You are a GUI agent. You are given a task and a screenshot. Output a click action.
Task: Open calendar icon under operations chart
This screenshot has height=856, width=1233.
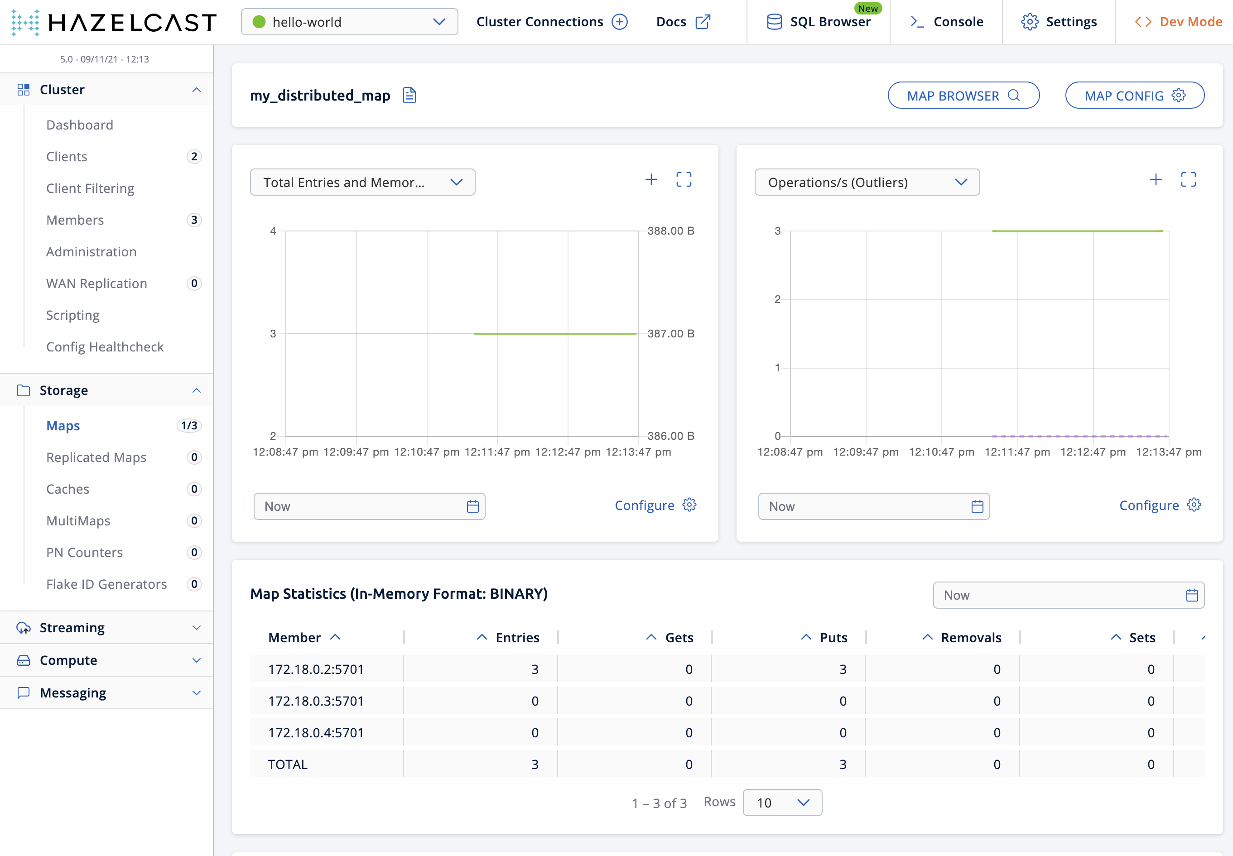click(977, 506)
